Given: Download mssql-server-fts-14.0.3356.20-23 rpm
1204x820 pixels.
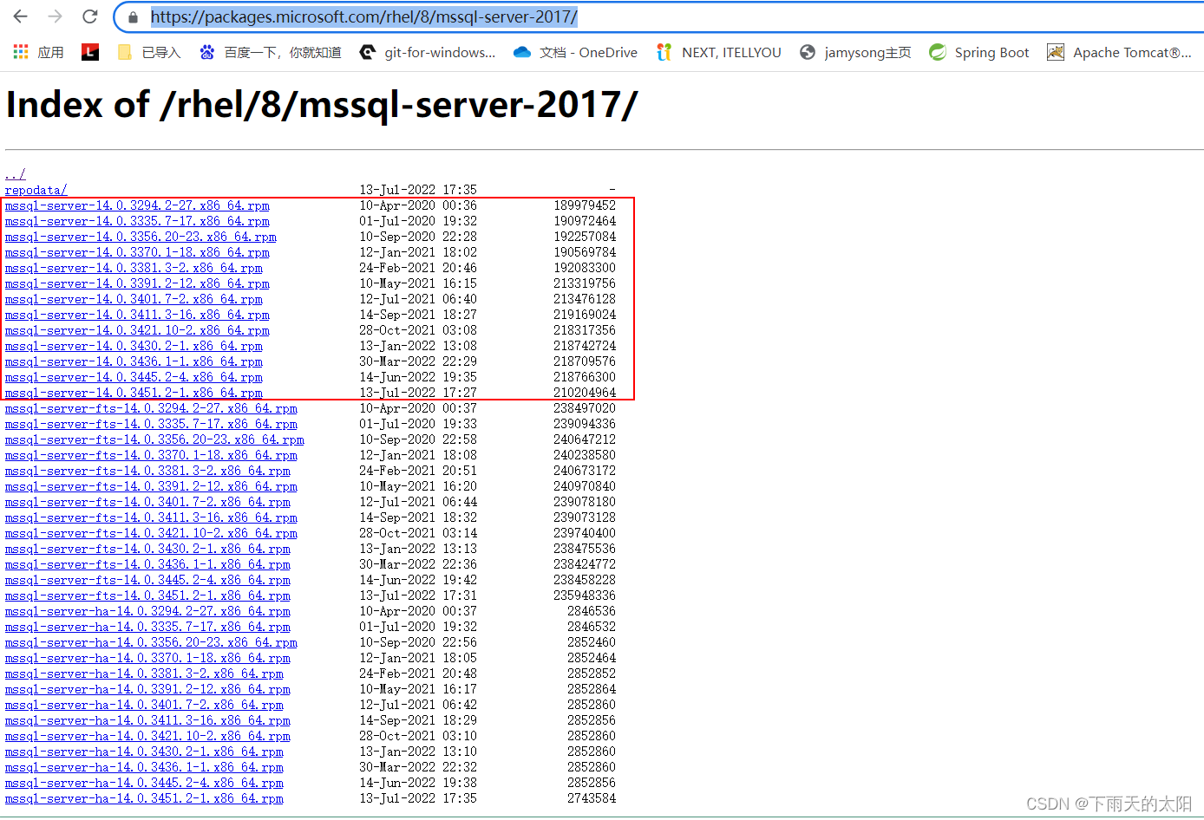Looking at the screenshot, I should (x=154, y=439).
